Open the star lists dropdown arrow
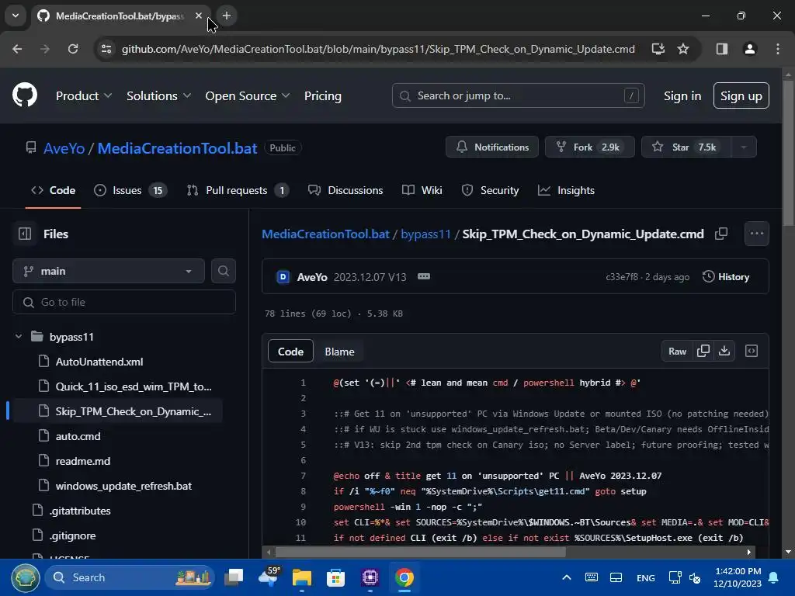This screenshot has height=596, width=795. [x=744, y=147]
